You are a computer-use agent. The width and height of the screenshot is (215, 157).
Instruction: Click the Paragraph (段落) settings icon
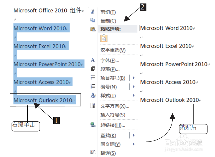click(93, 69)
